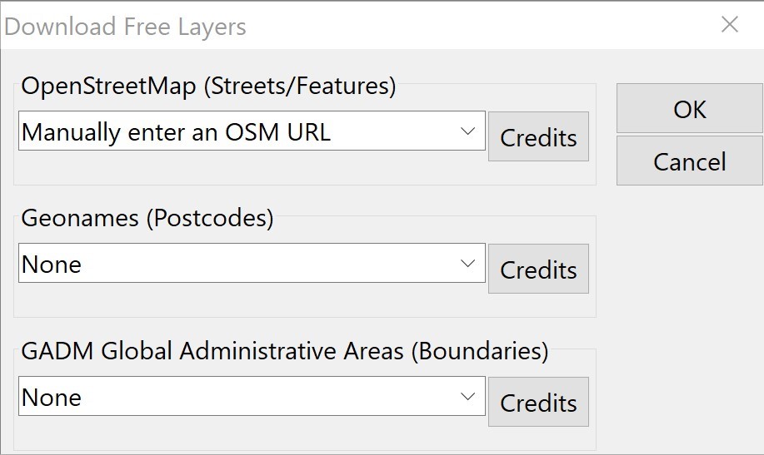Click the 'Download Free Layers' title bar text
The width and height of the screenshot is (764, 455).
point(125,27)
